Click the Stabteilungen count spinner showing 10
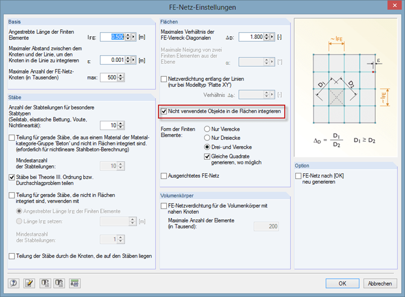The image size is (405, 297). (121, 126)
